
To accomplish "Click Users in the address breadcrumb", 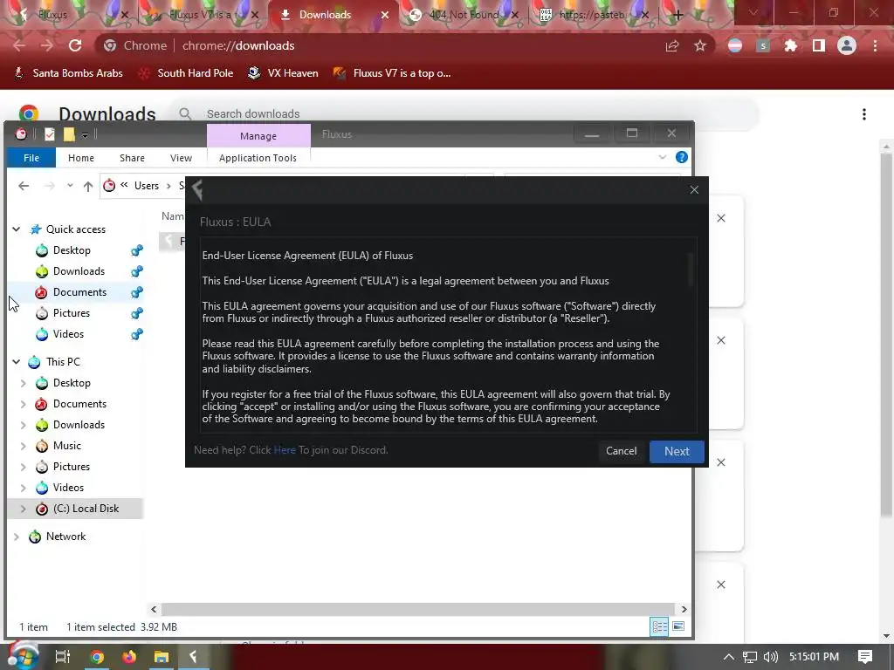I will click(x=147, y=186).
